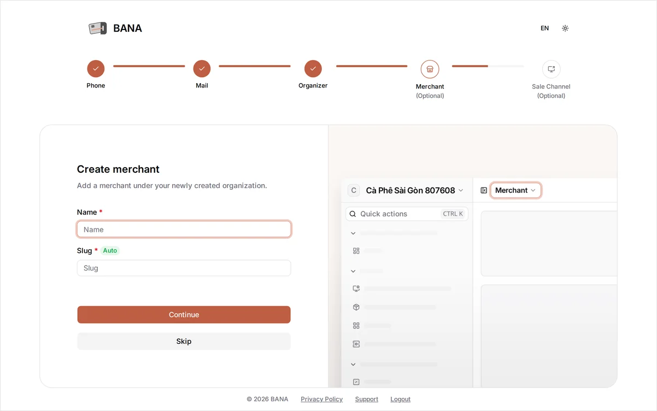Screen dimensions: 657x411
Task: Click the Logout link
Action: click(400, 399)
